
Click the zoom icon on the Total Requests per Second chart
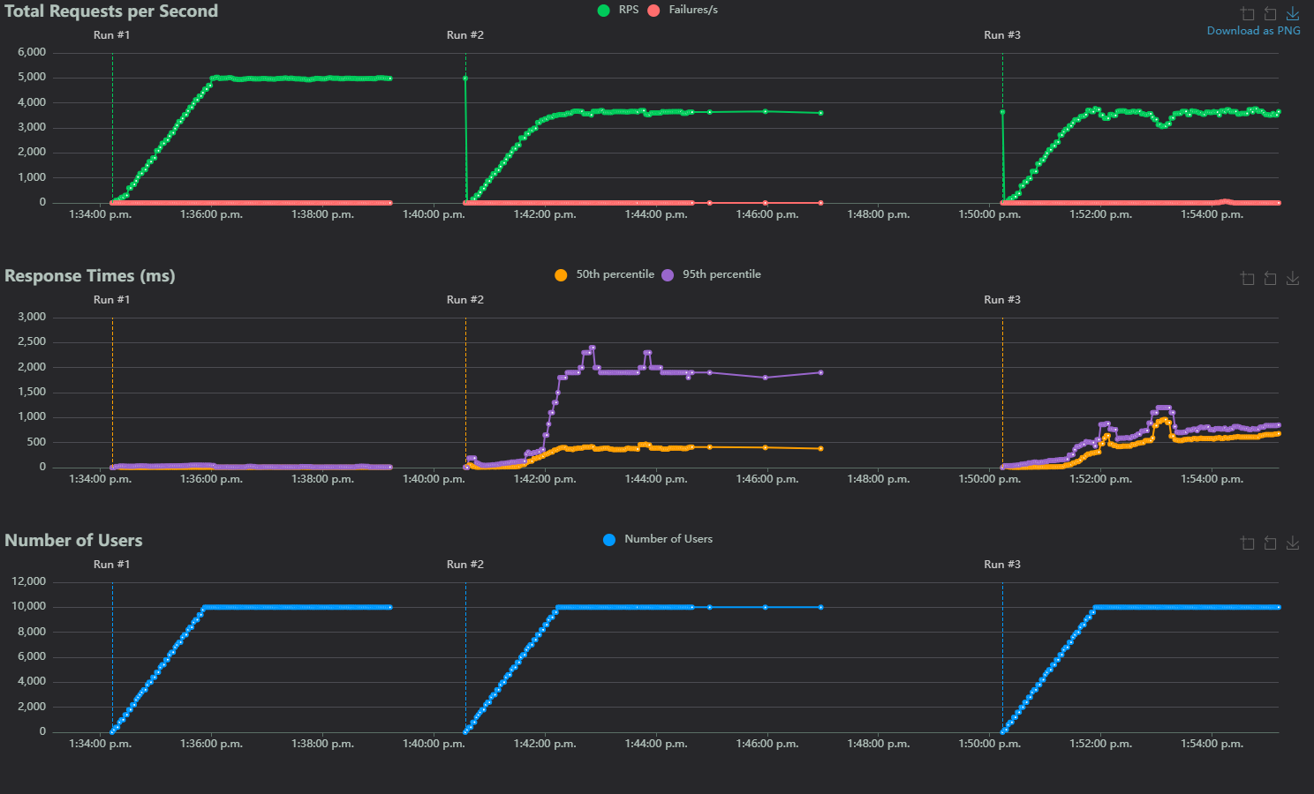click(x=1248, y=13)
